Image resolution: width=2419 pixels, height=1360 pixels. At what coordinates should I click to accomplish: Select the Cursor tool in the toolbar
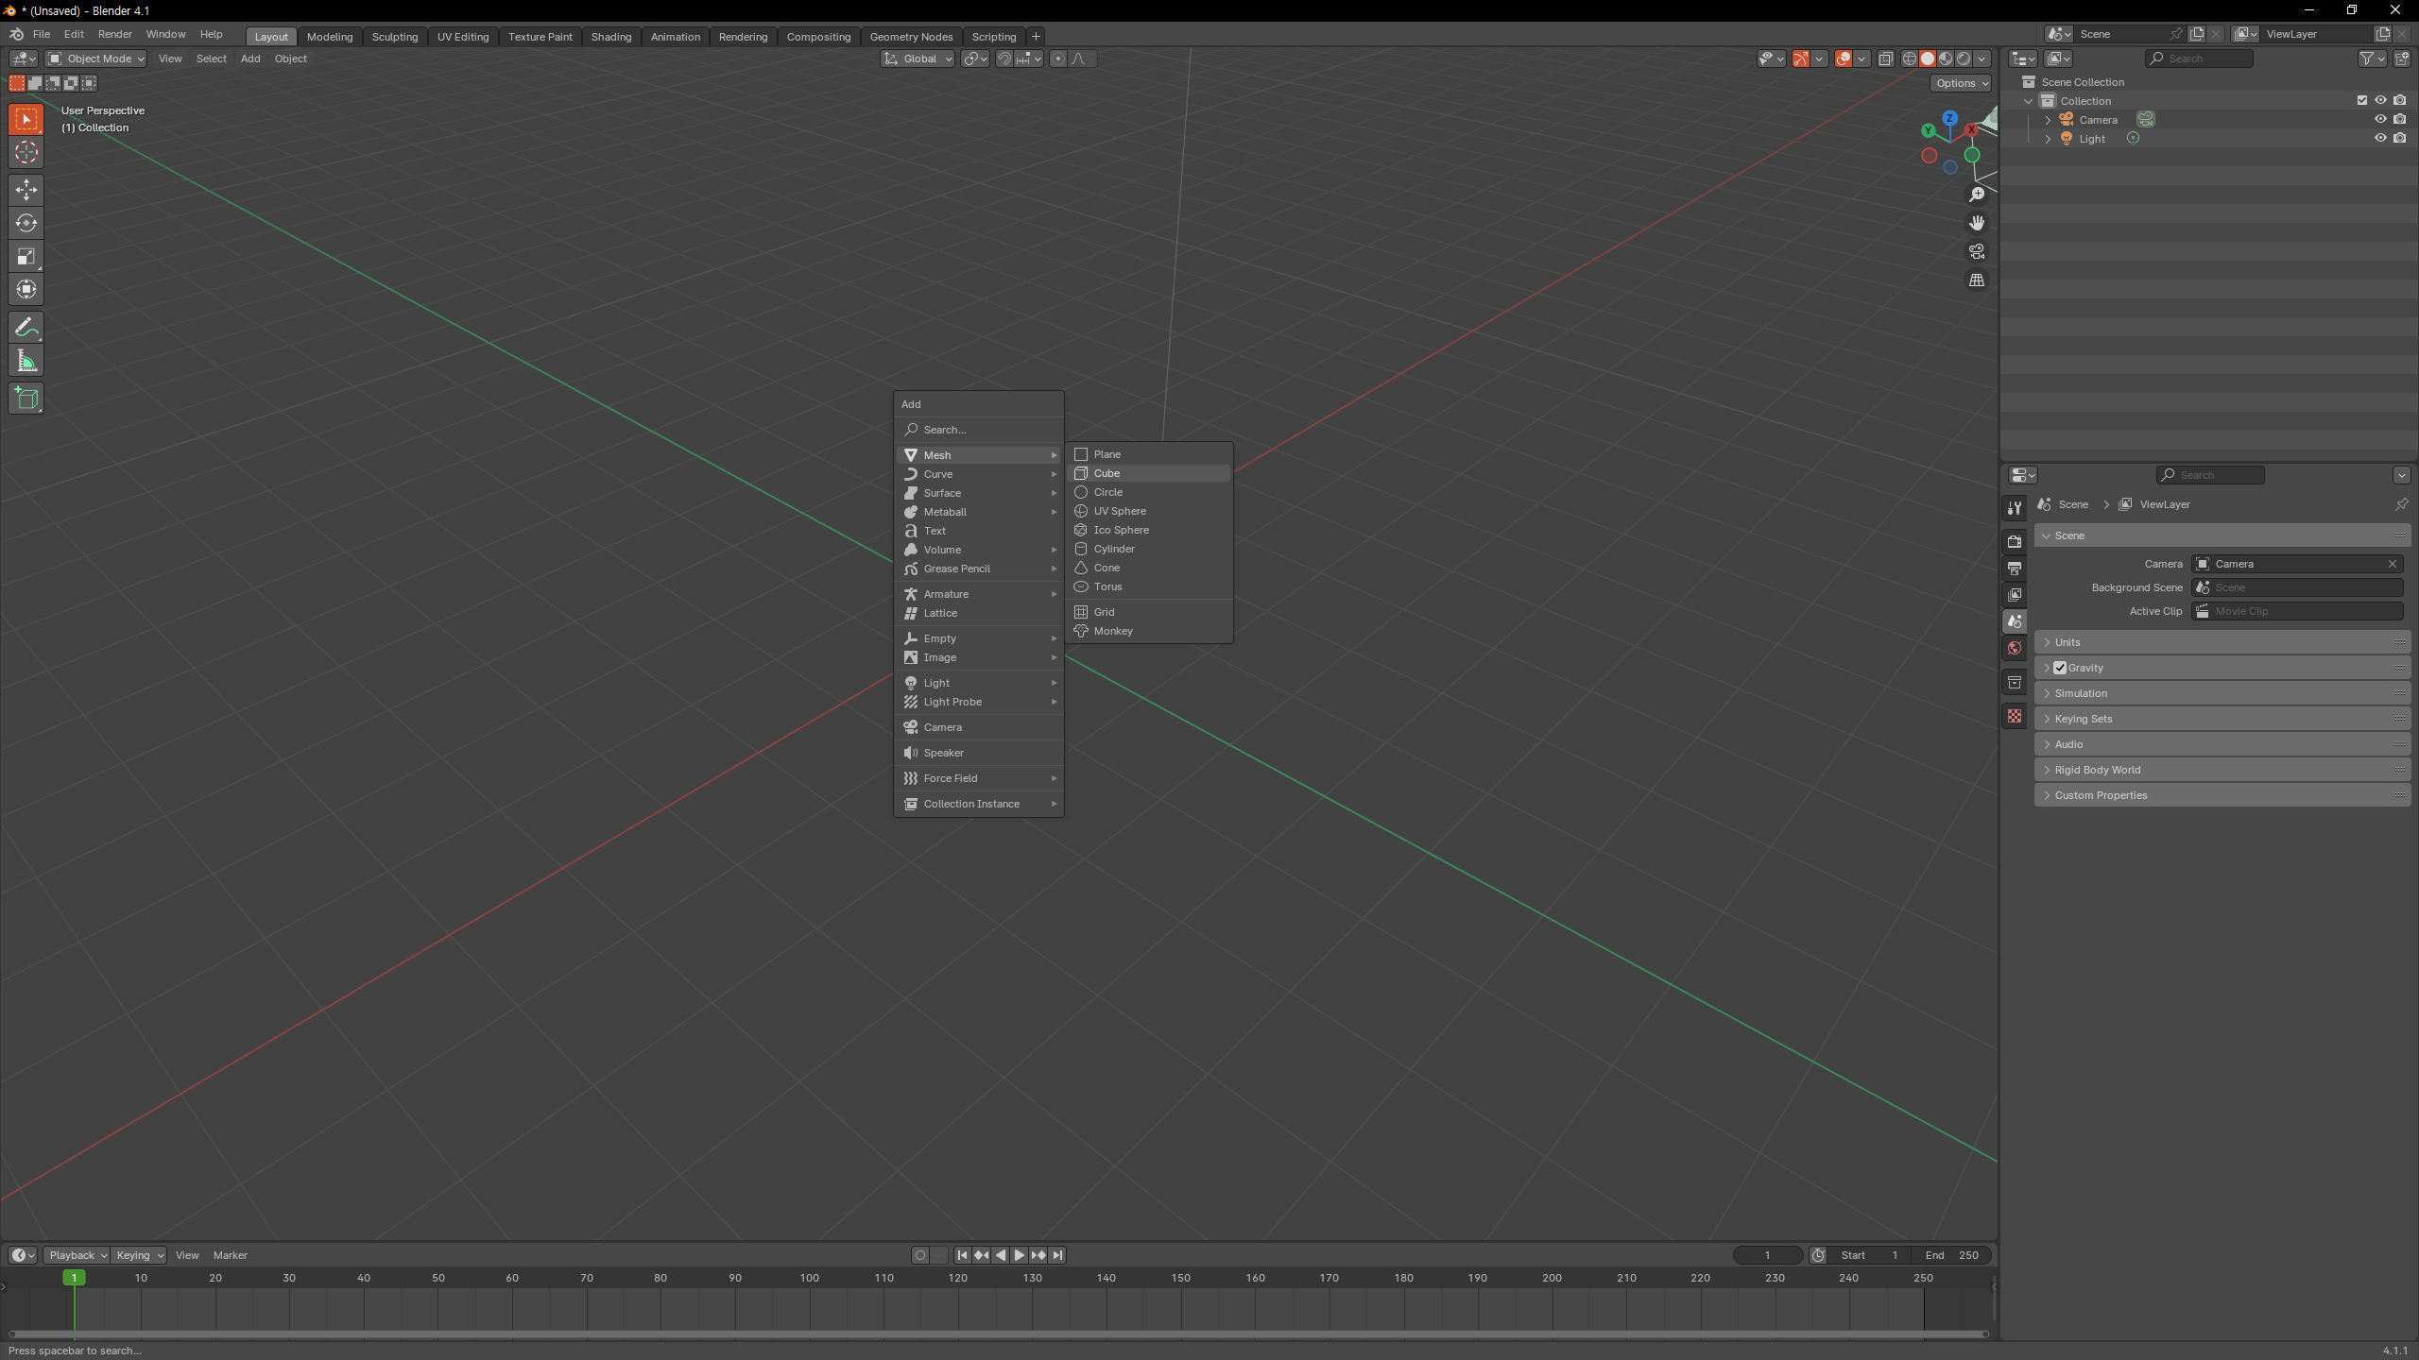pyautogui.click(x=26, y=153)
